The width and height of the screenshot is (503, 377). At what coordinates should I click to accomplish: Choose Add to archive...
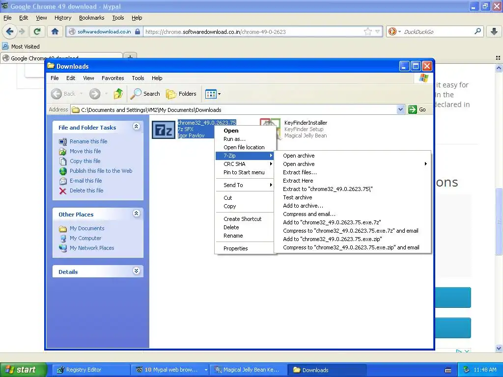352,206
